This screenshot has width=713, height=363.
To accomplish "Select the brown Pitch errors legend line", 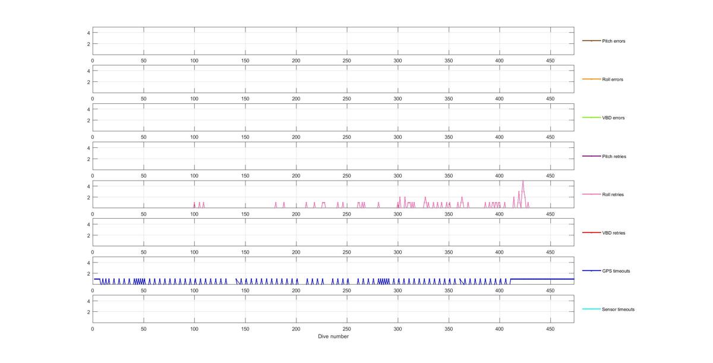I will (x=591, y=41).
